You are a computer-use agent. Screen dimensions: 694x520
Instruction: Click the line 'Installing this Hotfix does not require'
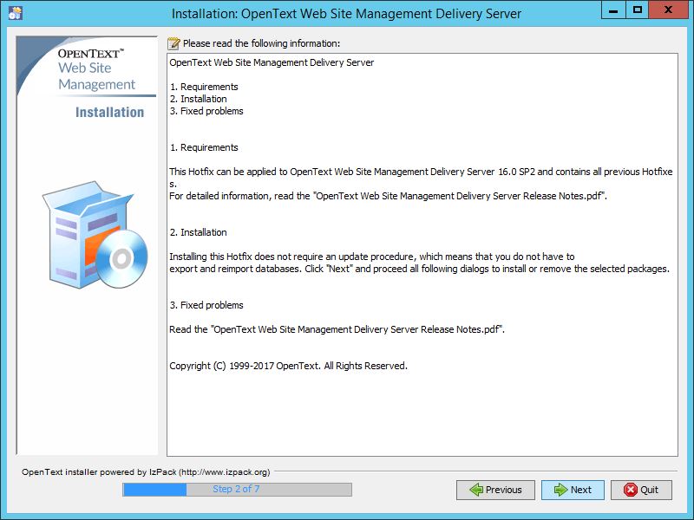click(372, 257)
